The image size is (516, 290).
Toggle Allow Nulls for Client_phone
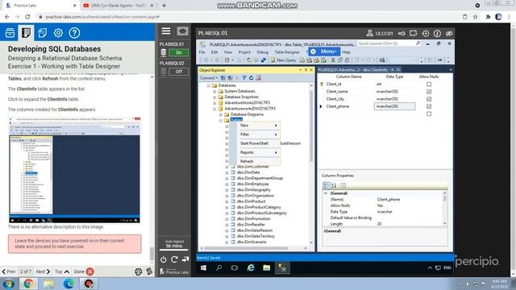tap(429, 106)
